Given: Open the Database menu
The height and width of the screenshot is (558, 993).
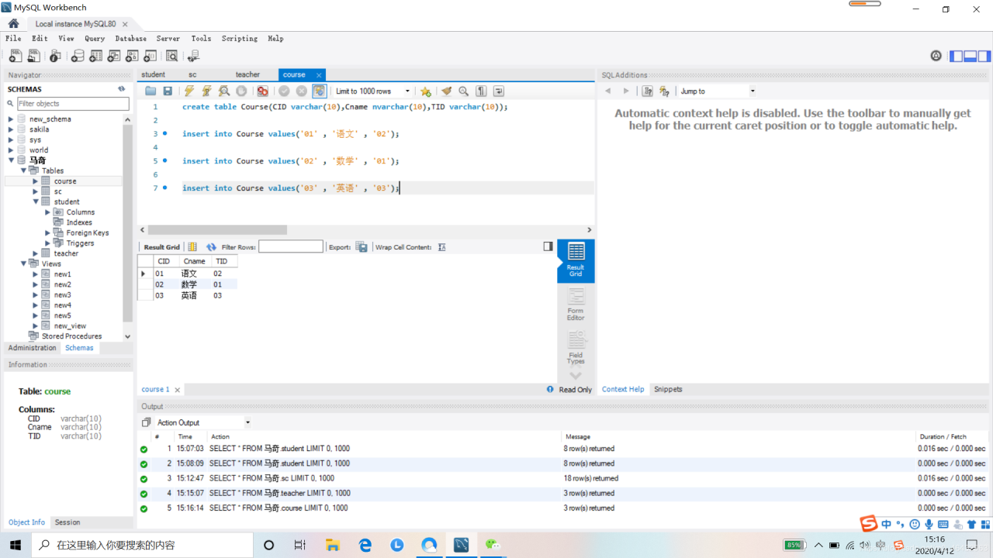Looking at the screenshot, I should pyautogui.click(x=130, y=38).
